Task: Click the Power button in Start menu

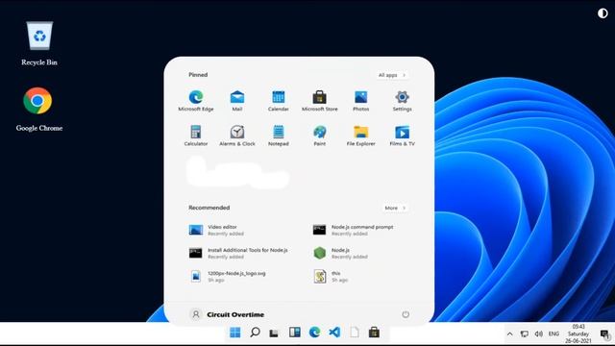Action: tap(406, 314)
